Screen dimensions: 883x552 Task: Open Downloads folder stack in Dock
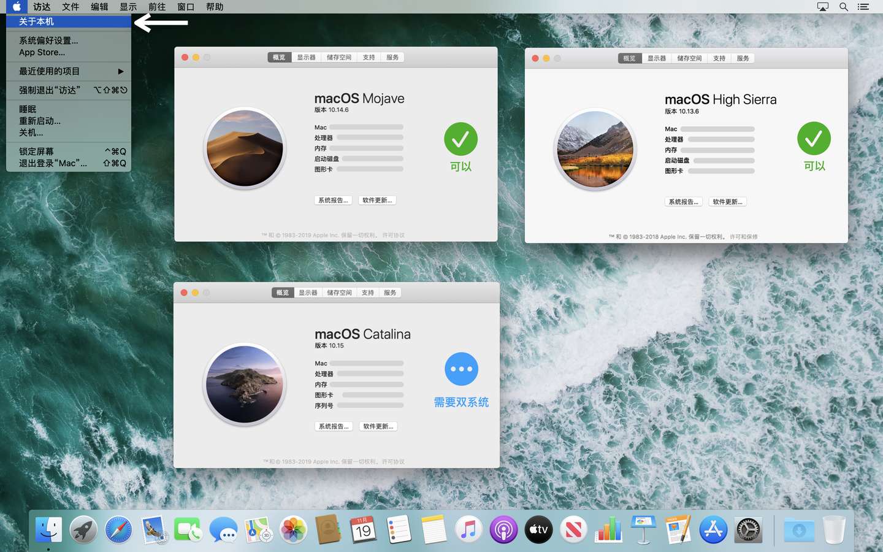tap(799, 529)
